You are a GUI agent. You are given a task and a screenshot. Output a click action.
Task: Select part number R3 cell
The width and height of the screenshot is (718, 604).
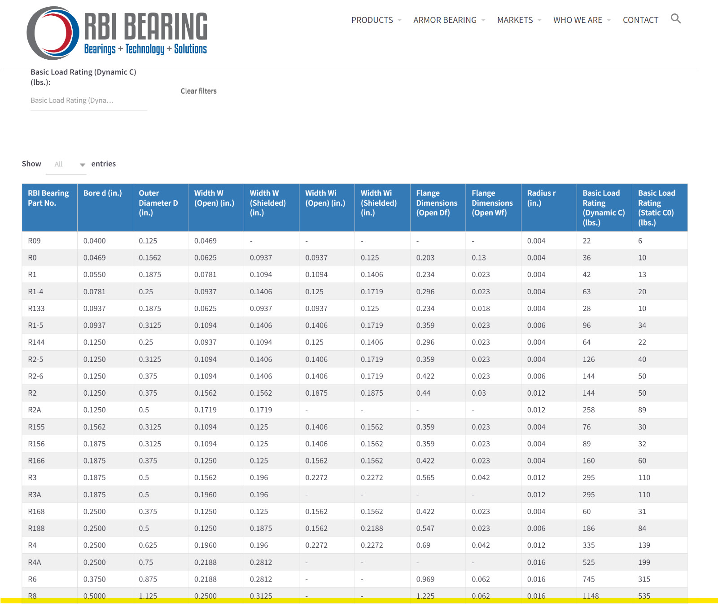pyautogui.click(x=49, y=478)
